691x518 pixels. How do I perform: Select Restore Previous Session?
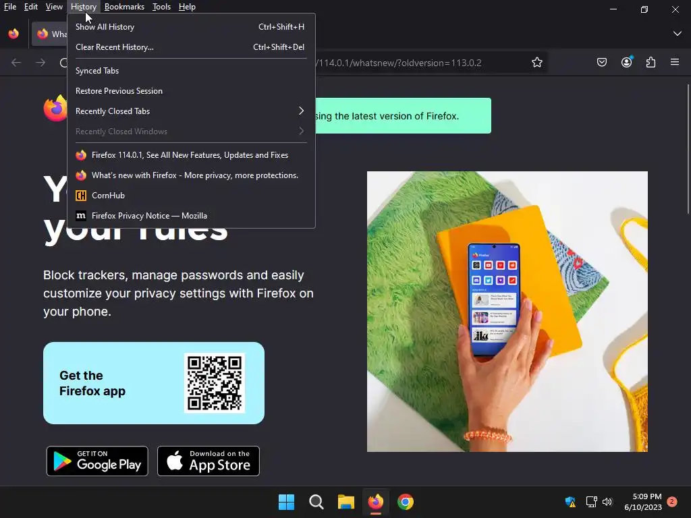click(190, 91)
